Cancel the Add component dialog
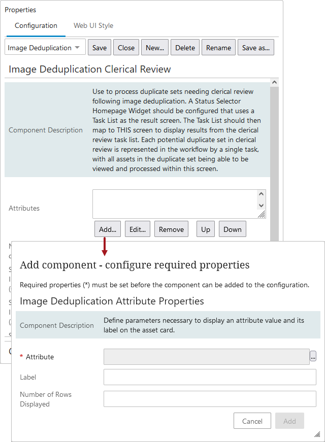Image resolution: width=325 pixels, height=442 pixels. coord(252,421)
